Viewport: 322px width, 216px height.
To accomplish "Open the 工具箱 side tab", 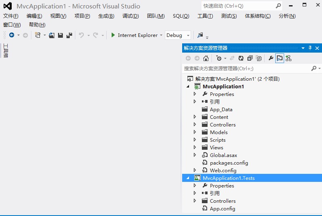I will (x=6, y=51).
